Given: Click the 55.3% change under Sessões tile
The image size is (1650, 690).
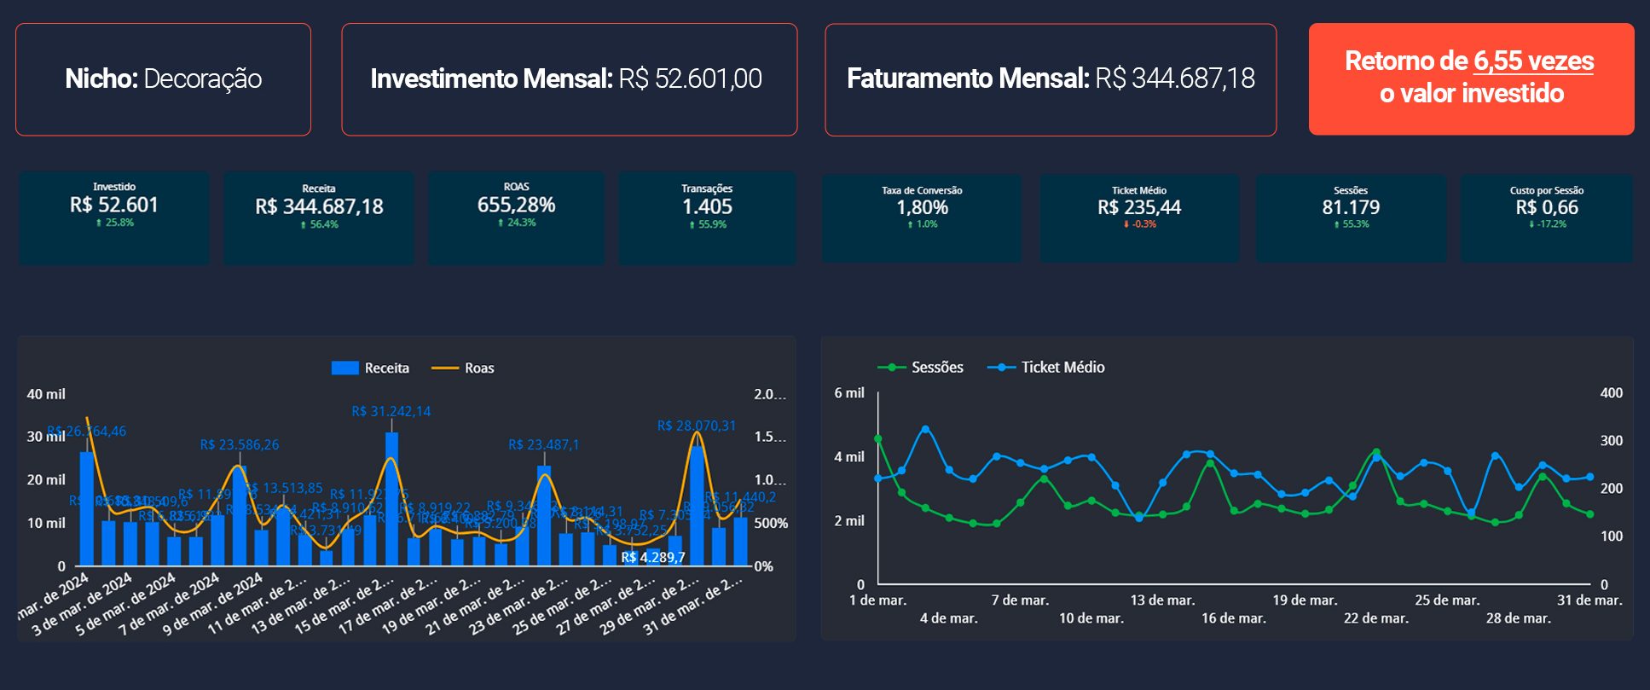Looking at the screenshot, I should coord(1352,224).
